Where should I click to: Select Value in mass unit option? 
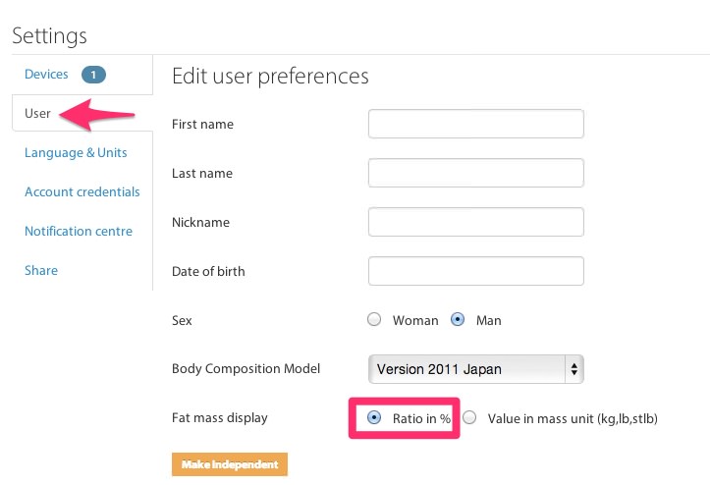[x=470, y=417]
